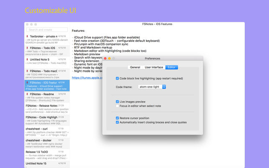Image resolution: width=269 pixels, height=168 pixels.
Task: Click the iCloud Drive support line
Action: click(x=106, y=37)
